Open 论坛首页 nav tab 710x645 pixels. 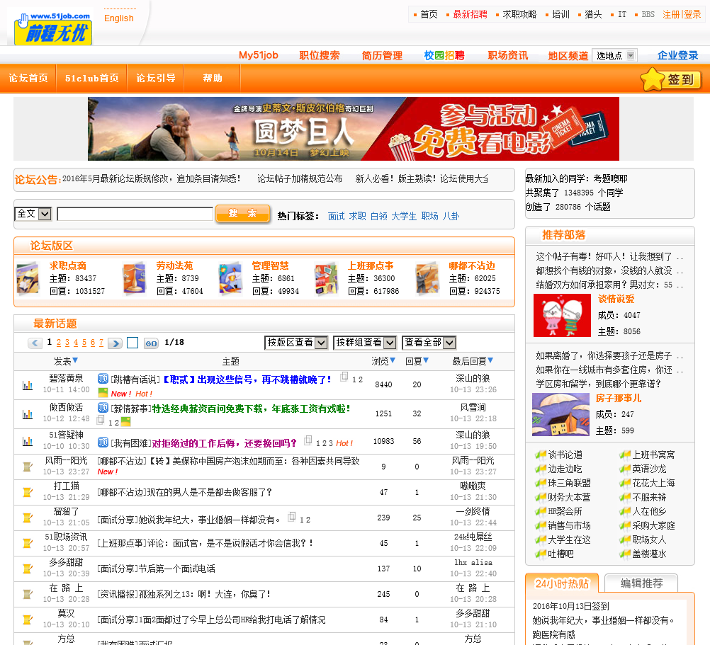(x=28, y=79)
